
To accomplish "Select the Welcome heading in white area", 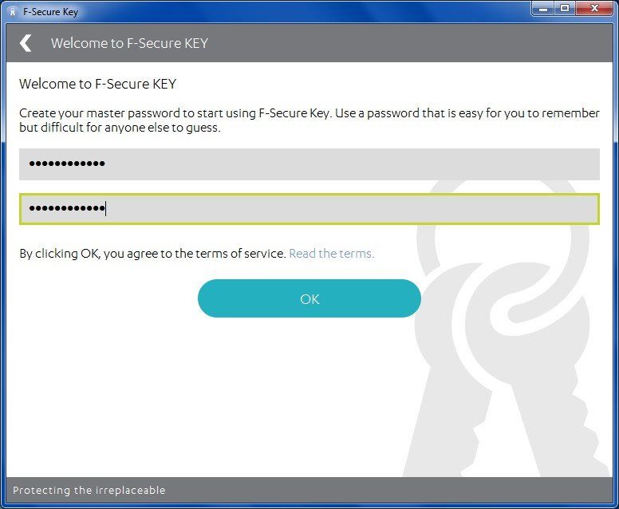I will pos(97,84).
